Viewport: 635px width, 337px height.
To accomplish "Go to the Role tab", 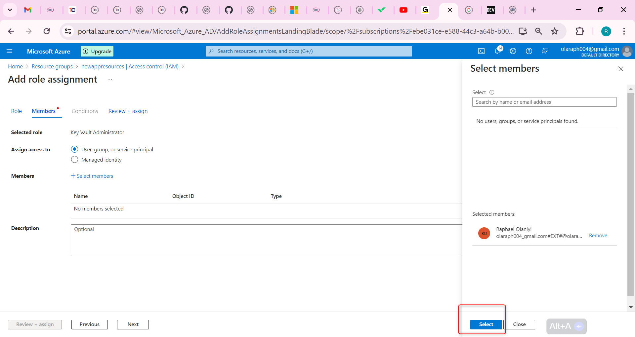I will [17, 111].
